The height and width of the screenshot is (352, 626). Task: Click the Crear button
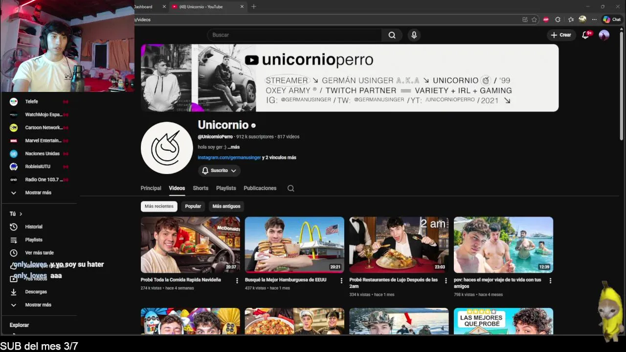[x=561, y=35]
